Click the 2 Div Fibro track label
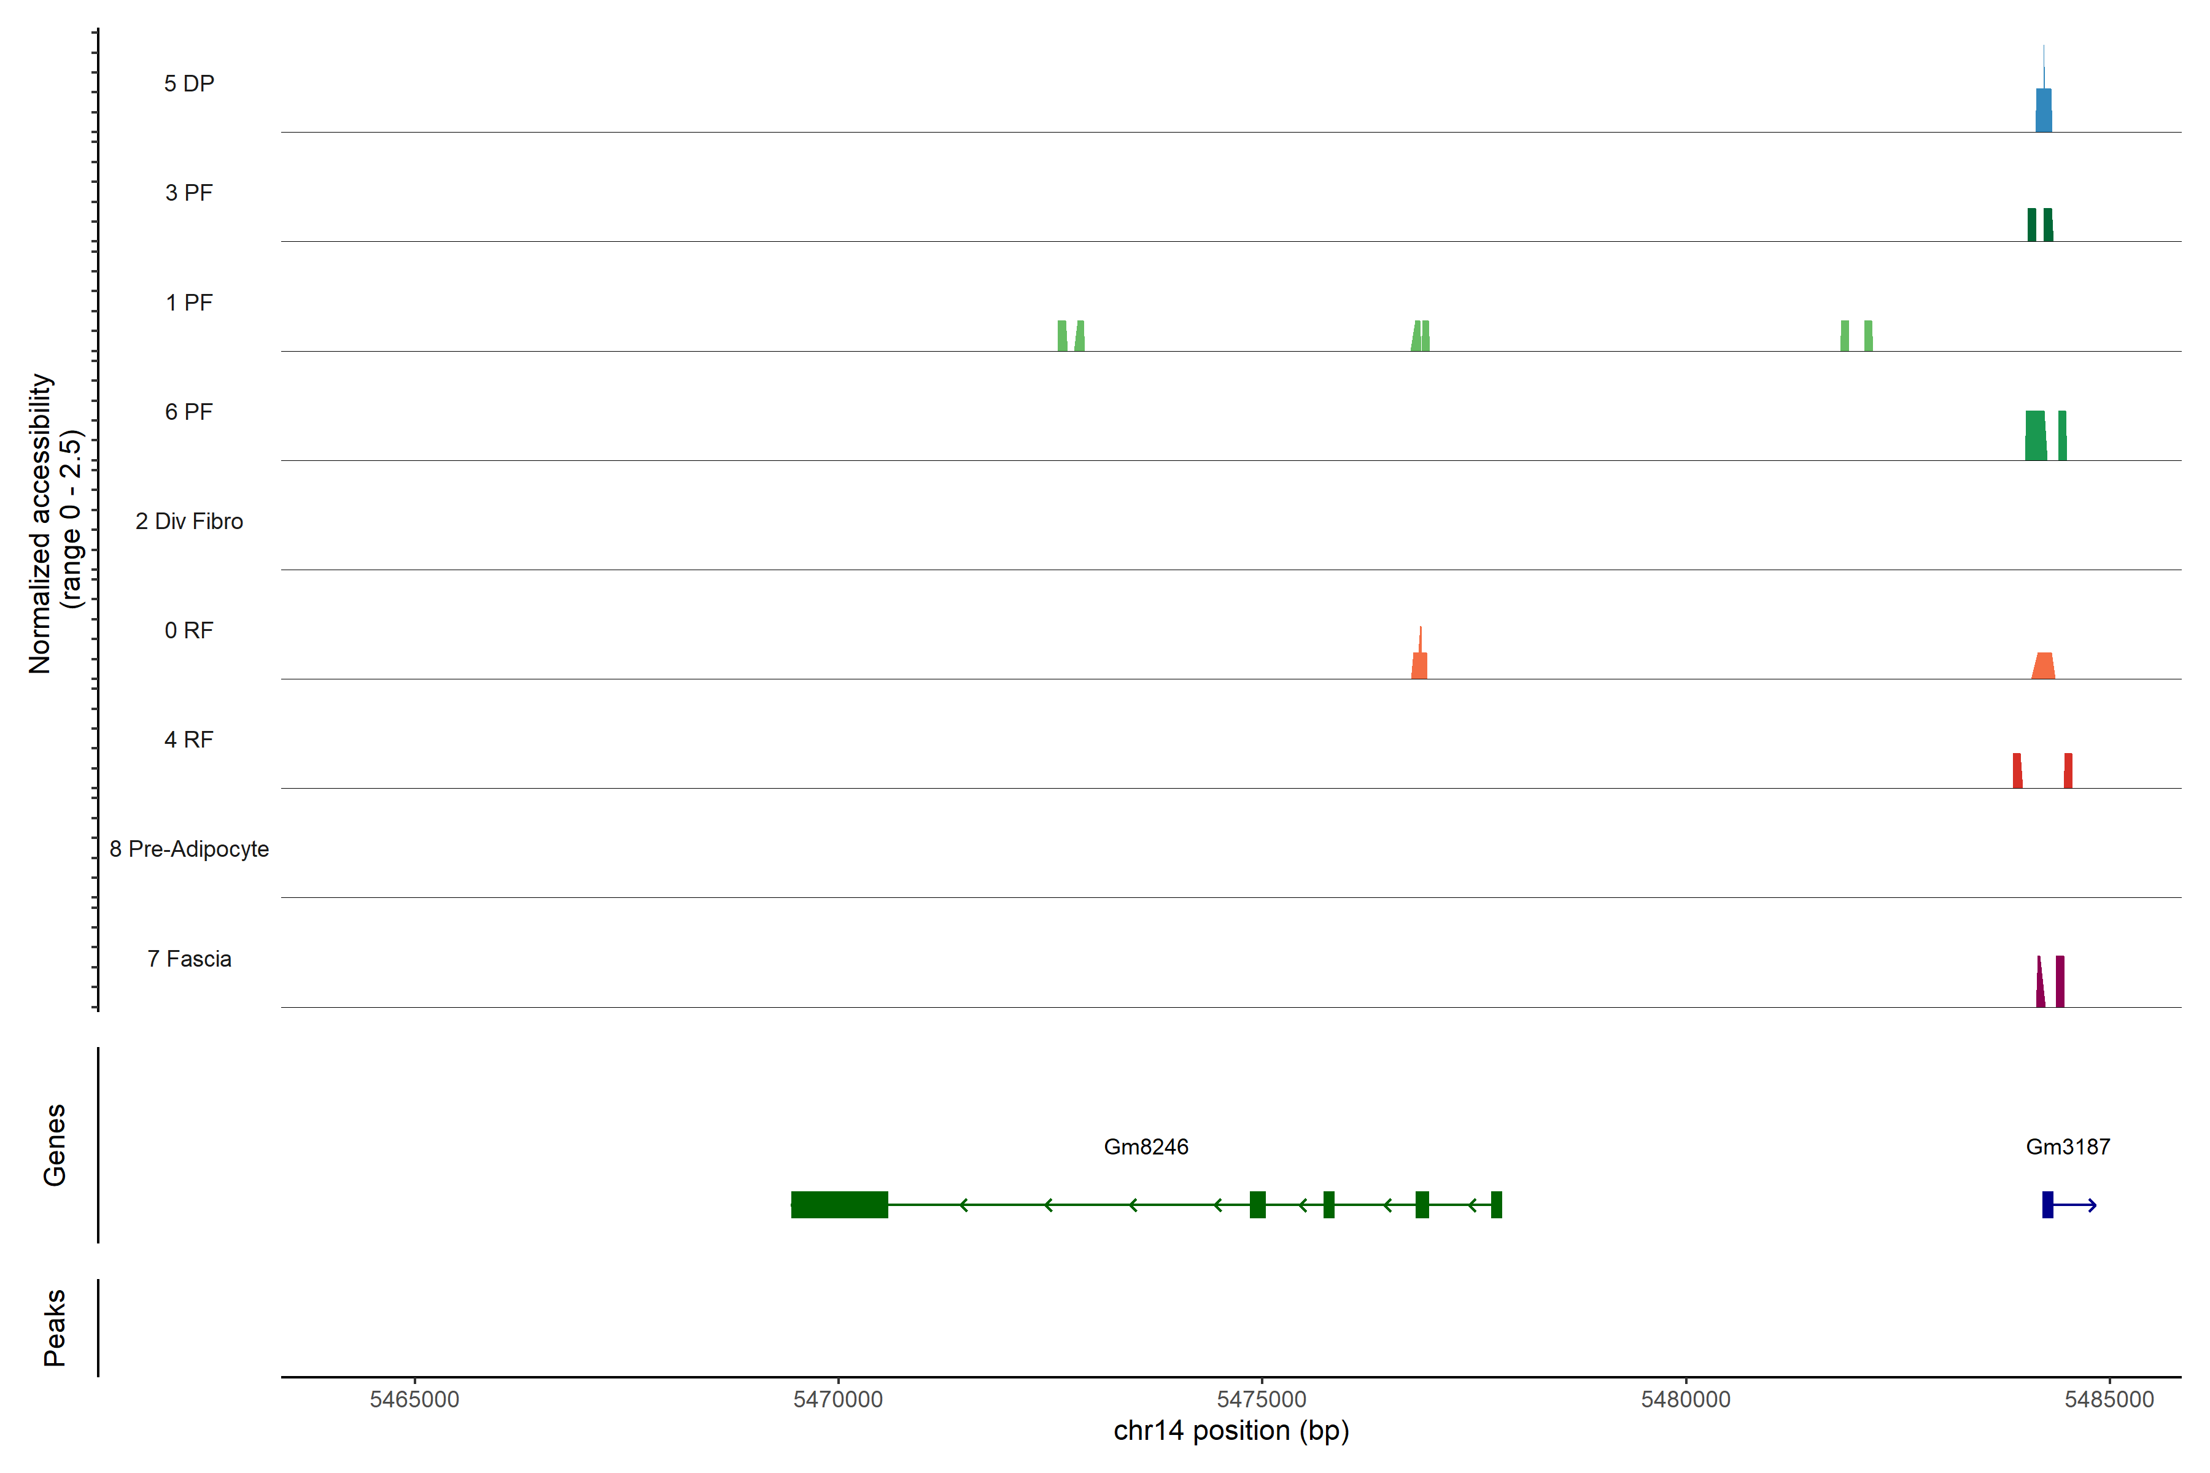This screenshot has width=2210, height=1473. point(189,521)
